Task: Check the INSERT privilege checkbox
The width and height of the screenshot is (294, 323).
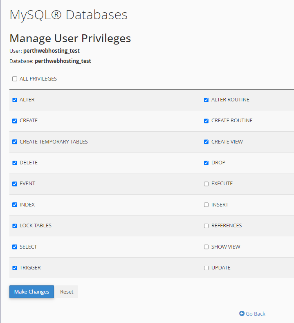Action: tap(206, 205)
